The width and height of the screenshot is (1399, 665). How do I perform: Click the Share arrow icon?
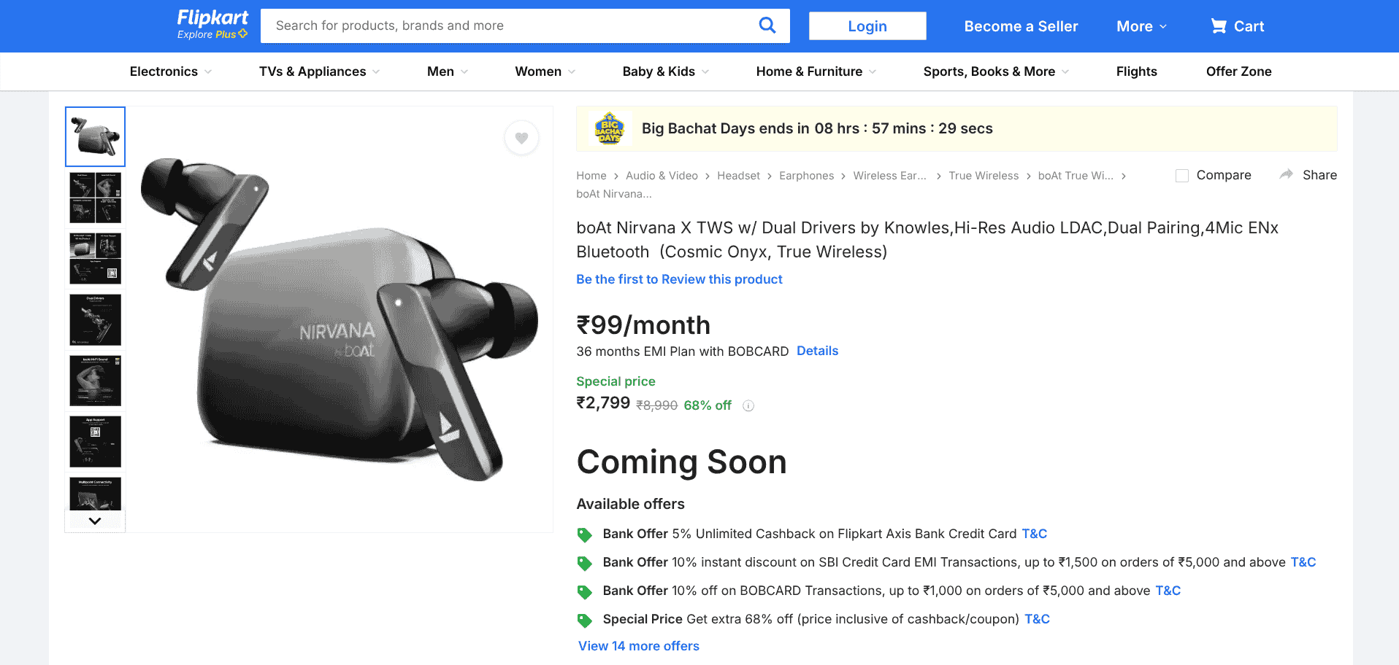coord(1286,175)
